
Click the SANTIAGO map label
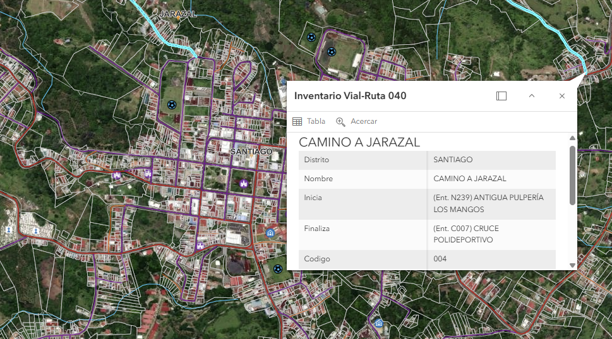[251, 152]
